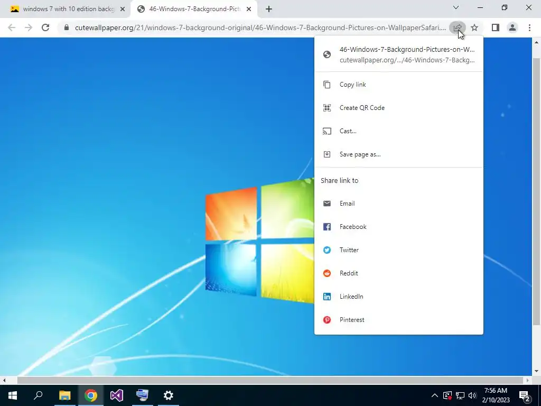The image size is (541, 406).
Task: Click the tray icon with red dot
Action: point(447,395)
